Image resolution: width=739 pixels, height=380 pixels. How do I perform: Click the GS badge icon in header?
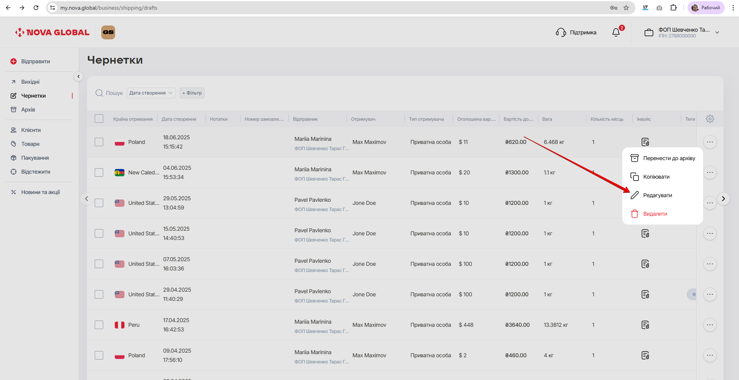point(108,32)
